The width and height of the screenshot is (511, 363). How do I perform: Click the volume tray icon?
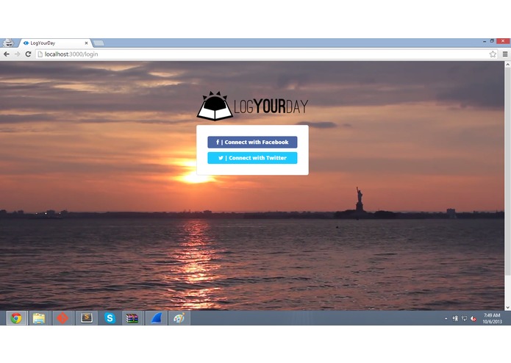pyautogui.click(x=474, y=319)
